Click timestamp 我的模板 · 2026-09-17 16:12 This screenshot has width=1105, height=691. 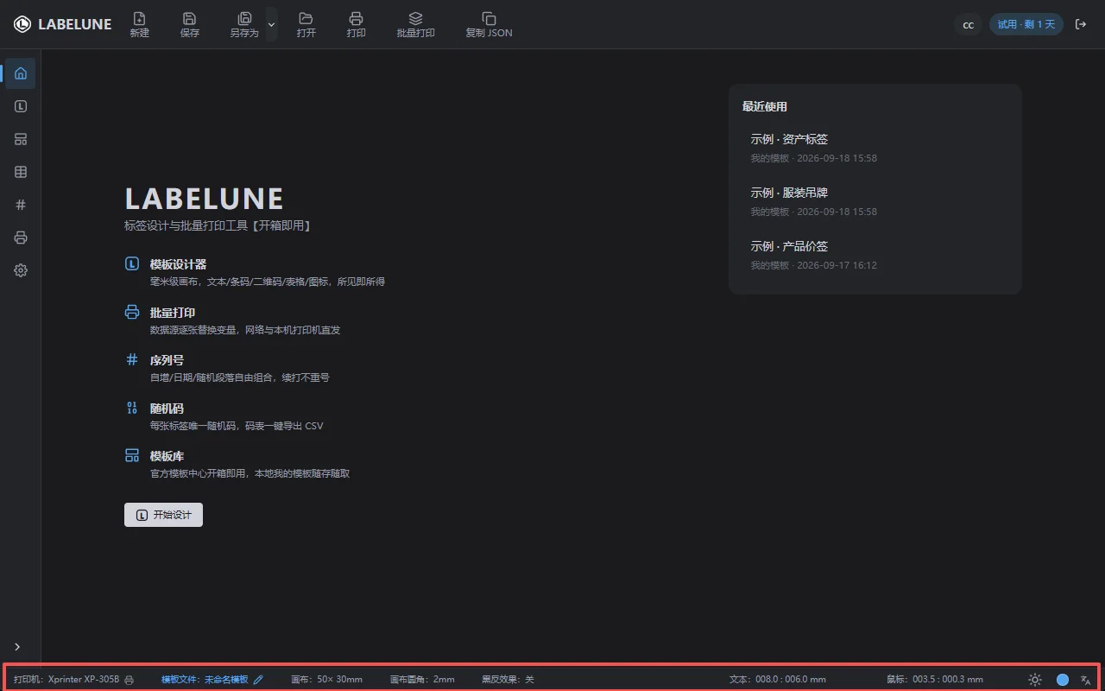pos(813,265)
